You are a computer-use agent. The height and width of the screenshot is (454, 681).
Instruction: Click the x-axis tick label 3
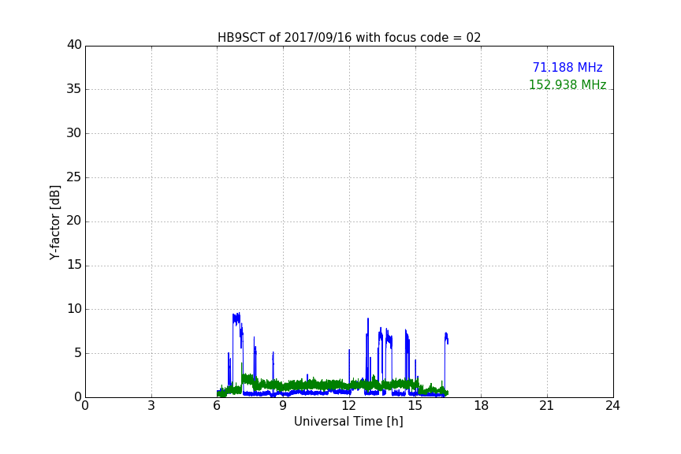151,406
